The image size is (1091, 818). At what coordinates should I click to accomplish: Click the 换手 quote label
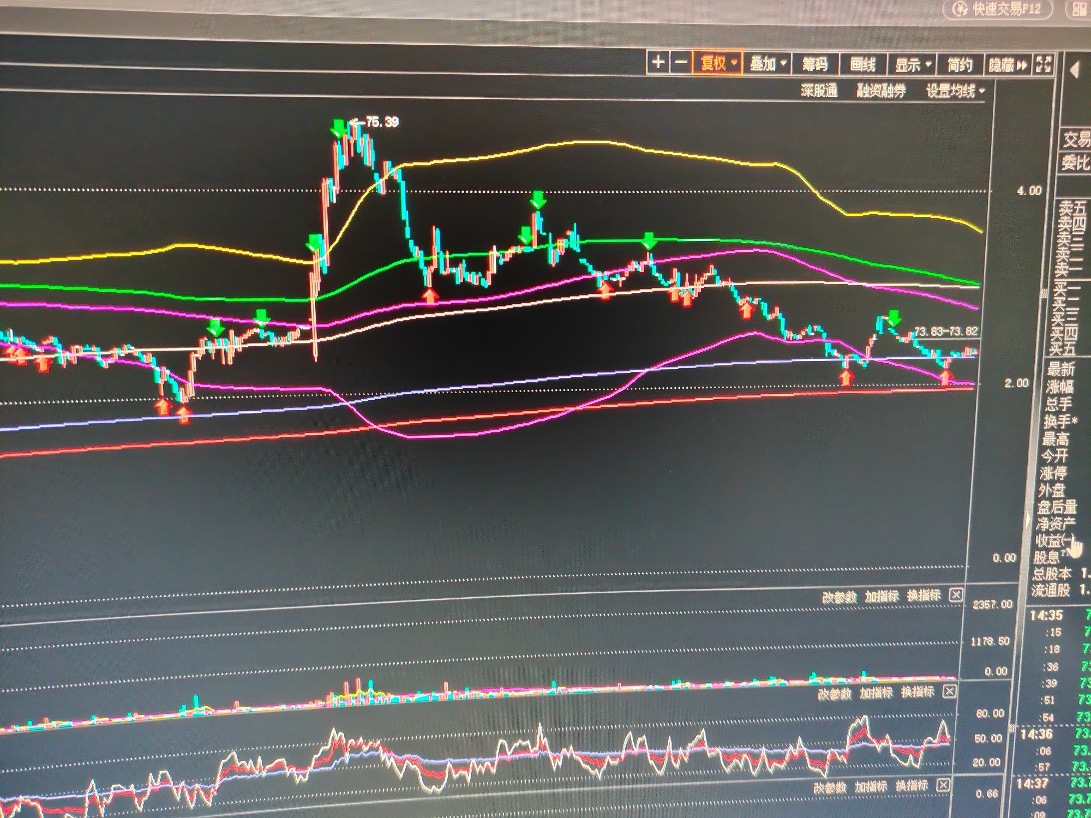pyautogui.click(x=1060, y=422)
